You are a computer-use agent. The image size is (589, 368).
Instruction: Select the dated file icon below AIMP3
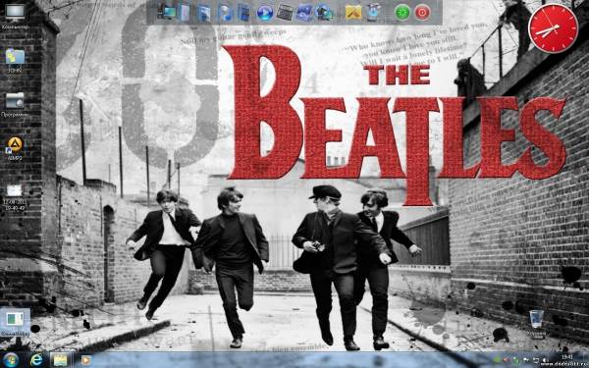click(15, 197)
